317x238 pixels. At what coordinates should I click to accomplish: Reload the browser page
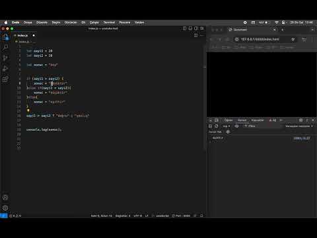point(228,39)
